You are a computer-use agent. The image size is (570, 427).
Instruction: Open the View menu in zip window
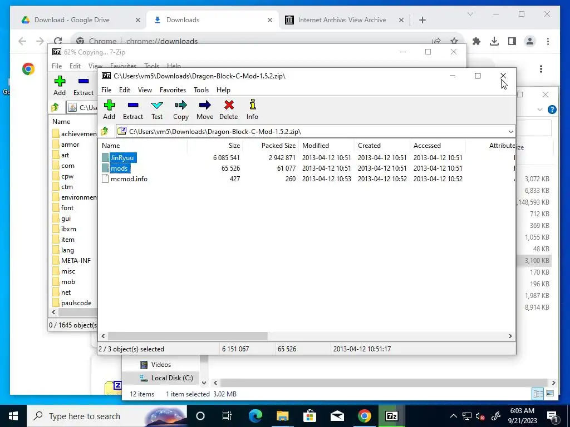tap(145, 90)
